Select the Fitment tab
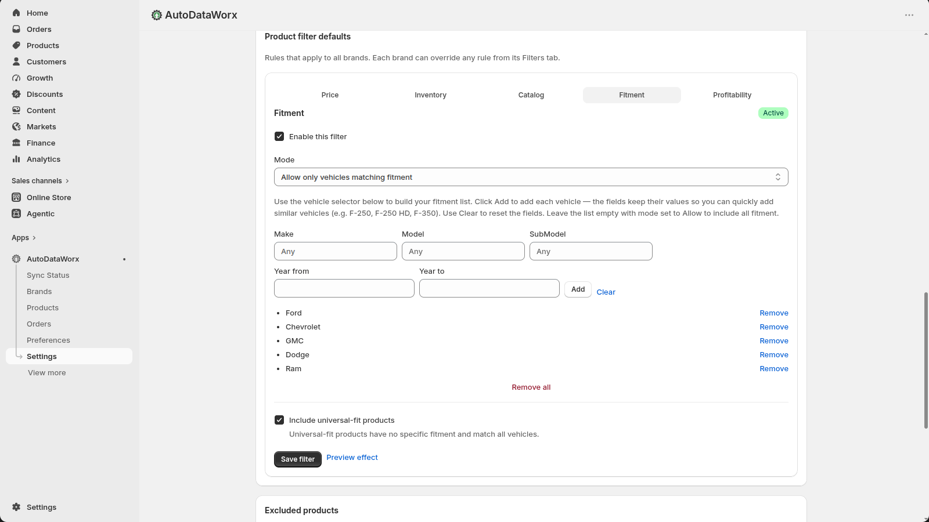The height and width of the screenshot is (522, 929). pyautogui.click(x=632, y=95)
